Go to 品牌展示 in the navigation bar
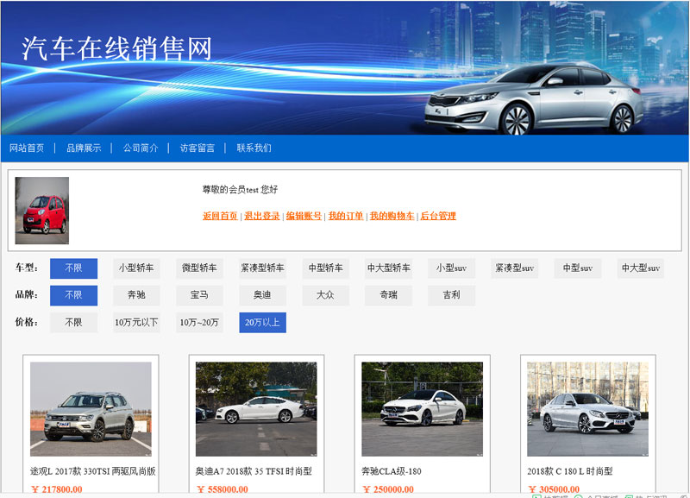Viewport: 690px width, 498px height. click(84, 148)
